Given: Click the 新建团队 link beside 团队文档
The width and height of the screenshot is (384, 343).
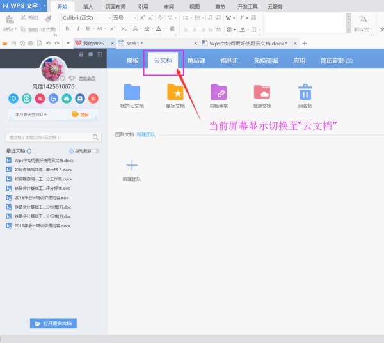Looking at the screenshot, I should (146, 134).
